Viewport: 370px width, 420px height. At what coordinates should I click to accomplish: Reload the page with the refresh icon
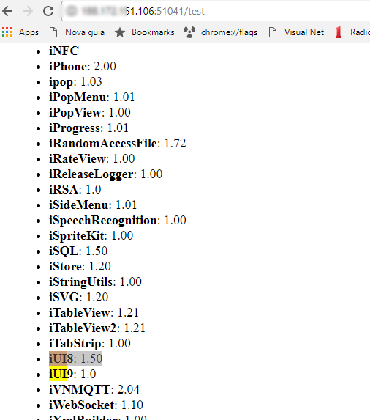48,11
